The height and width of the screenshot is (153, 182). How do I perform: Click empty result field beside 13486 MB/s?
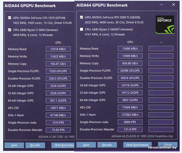[x=161, y=49]
